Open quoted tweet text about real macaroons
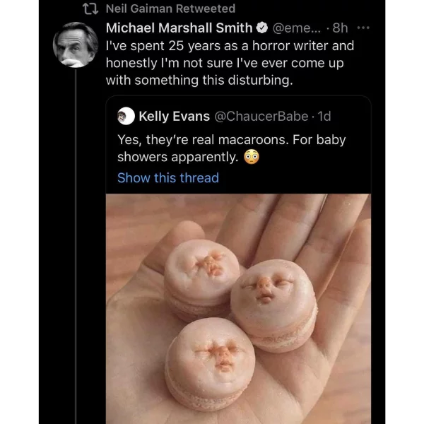This screenshot has width=424, height=424. click(x=232, y=148)
